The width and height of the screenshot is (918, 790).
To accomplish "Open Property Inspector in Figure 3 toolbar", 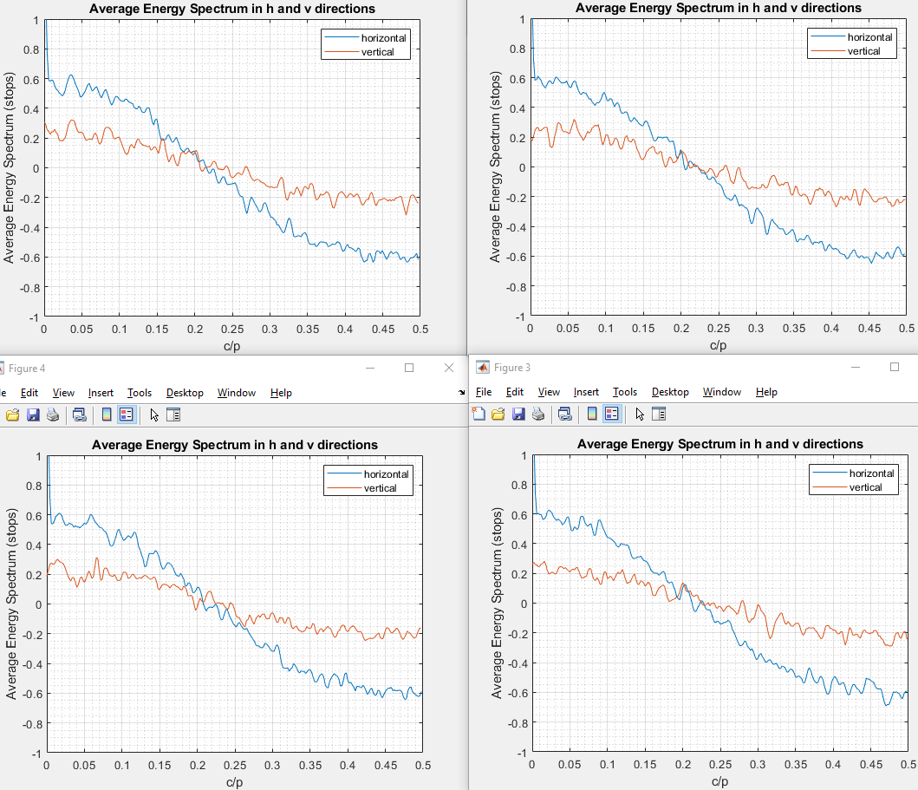I will point(659,415).
